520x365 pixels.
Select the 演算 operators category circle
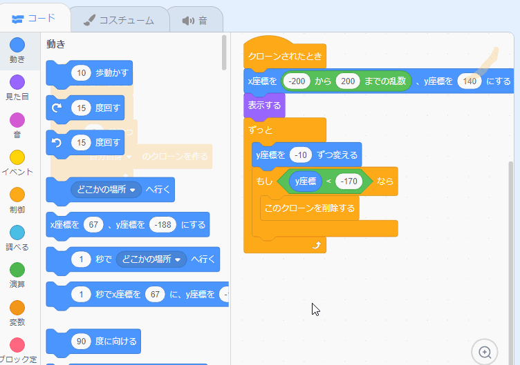click(x=17, y=270)
